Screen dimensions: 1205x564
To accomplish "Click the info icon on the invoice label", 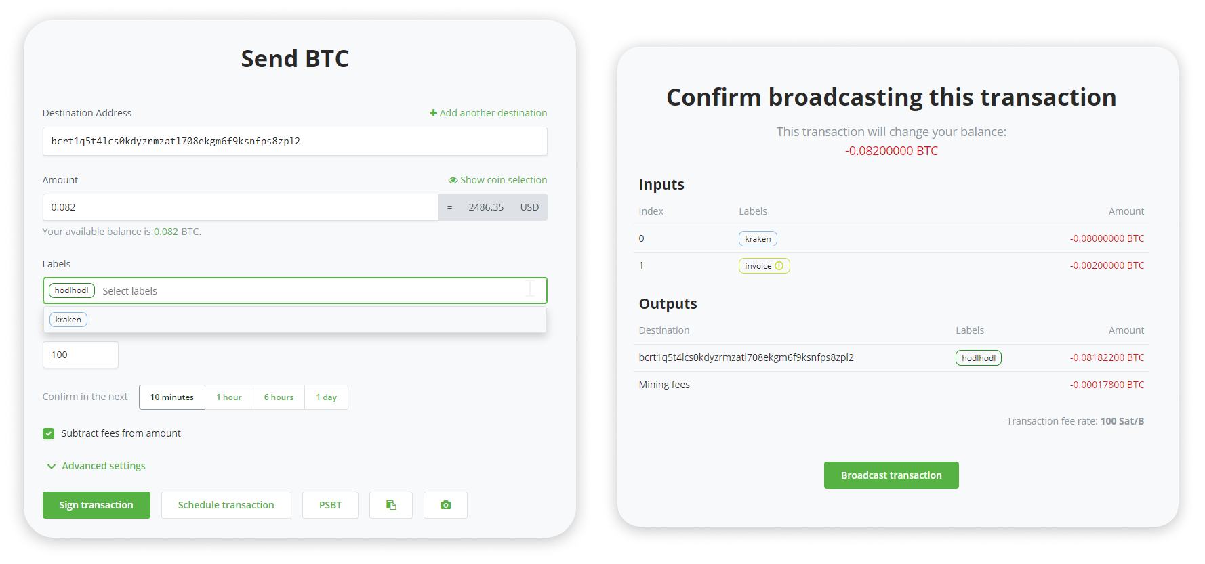I will click(x=779, y=266).
